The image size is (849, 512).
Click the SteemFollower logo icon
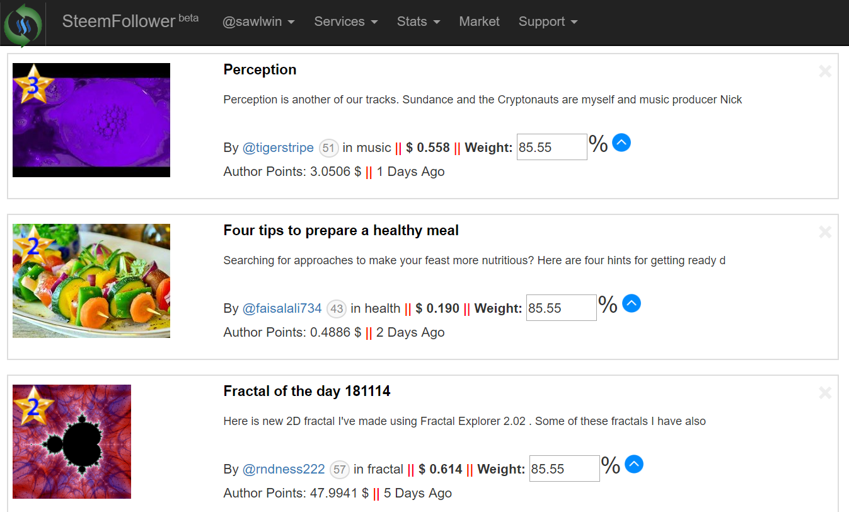click(23, 25)
